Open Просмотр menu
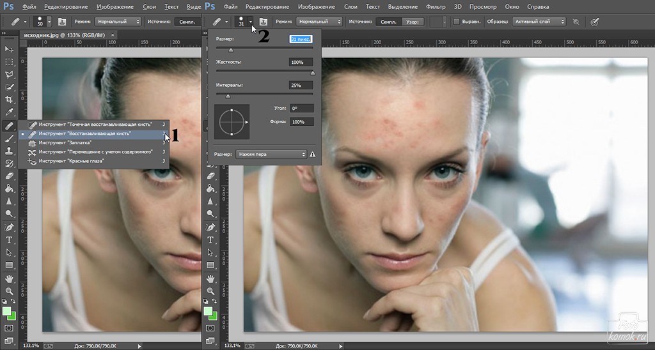Viewport: 655px width, 350px height. 482,6
